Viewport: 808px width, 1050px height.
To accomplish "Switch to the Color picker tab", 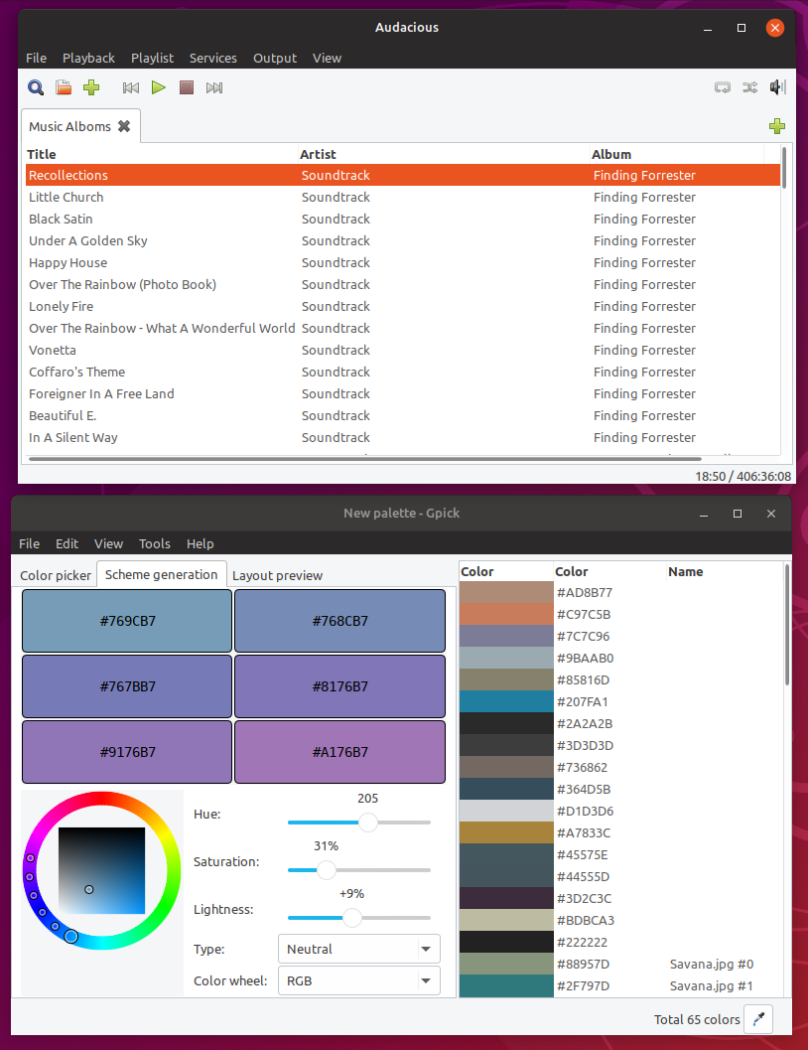I will point(56,575).
